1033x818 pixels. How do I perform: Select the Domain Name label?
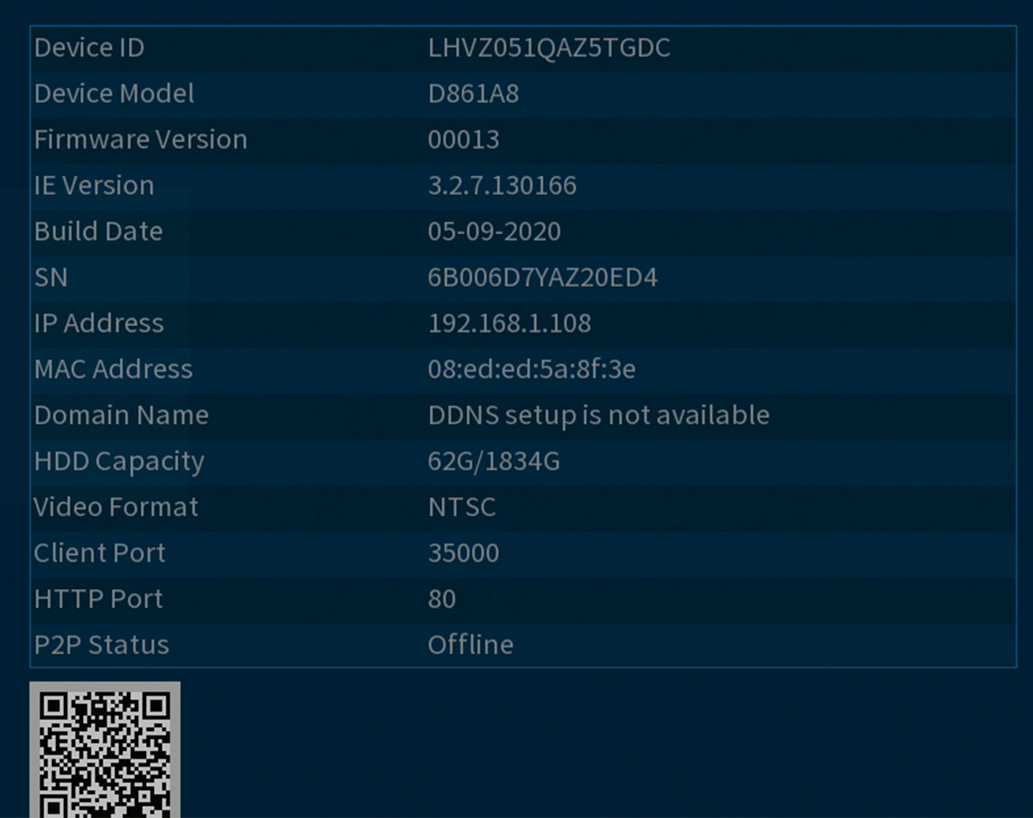click(121, 415)
